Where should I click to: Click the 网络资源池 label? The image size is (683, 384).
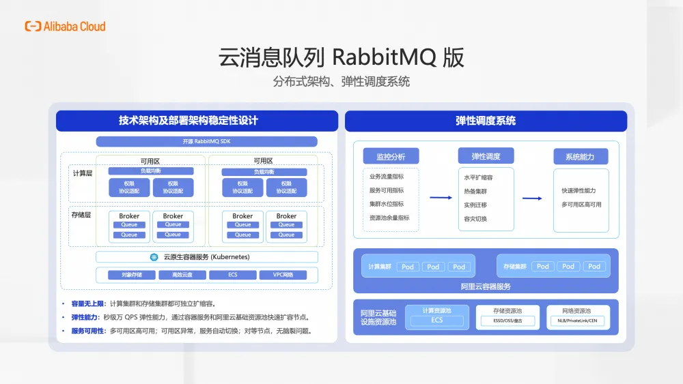coord(576,311)
